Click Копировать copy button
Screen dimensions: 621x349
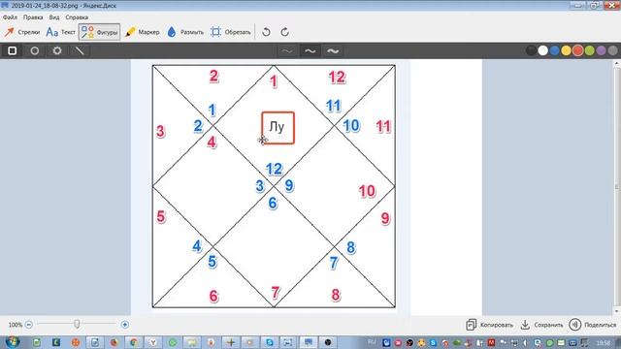[x=489, y=325]
